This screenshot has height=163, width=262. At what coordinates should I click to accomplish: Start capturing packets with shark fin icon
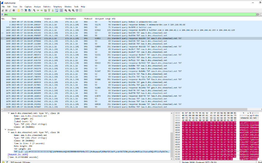tap(3, 10)
